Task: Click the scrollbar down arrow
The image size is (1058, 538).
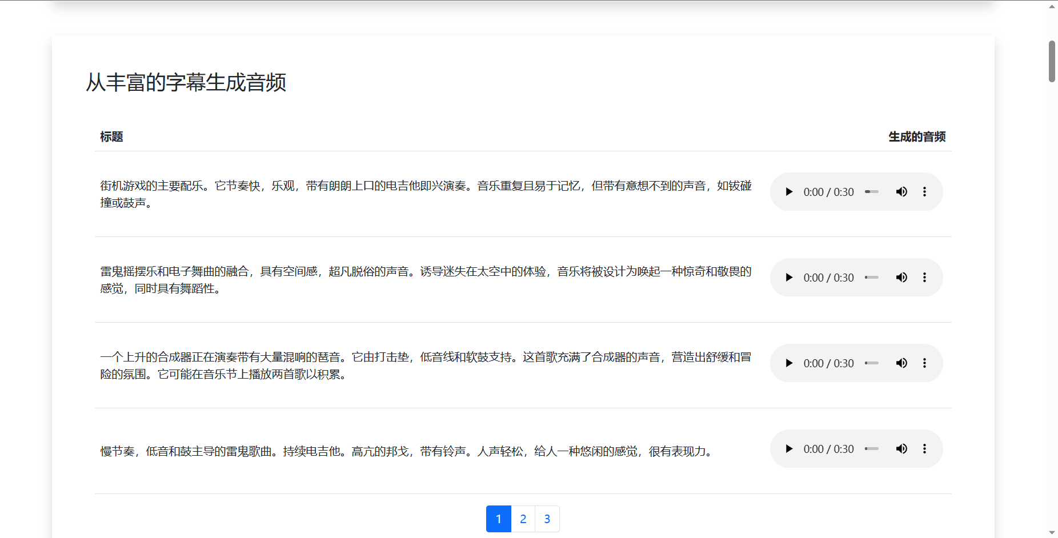Action: [x=1052, y=532]
